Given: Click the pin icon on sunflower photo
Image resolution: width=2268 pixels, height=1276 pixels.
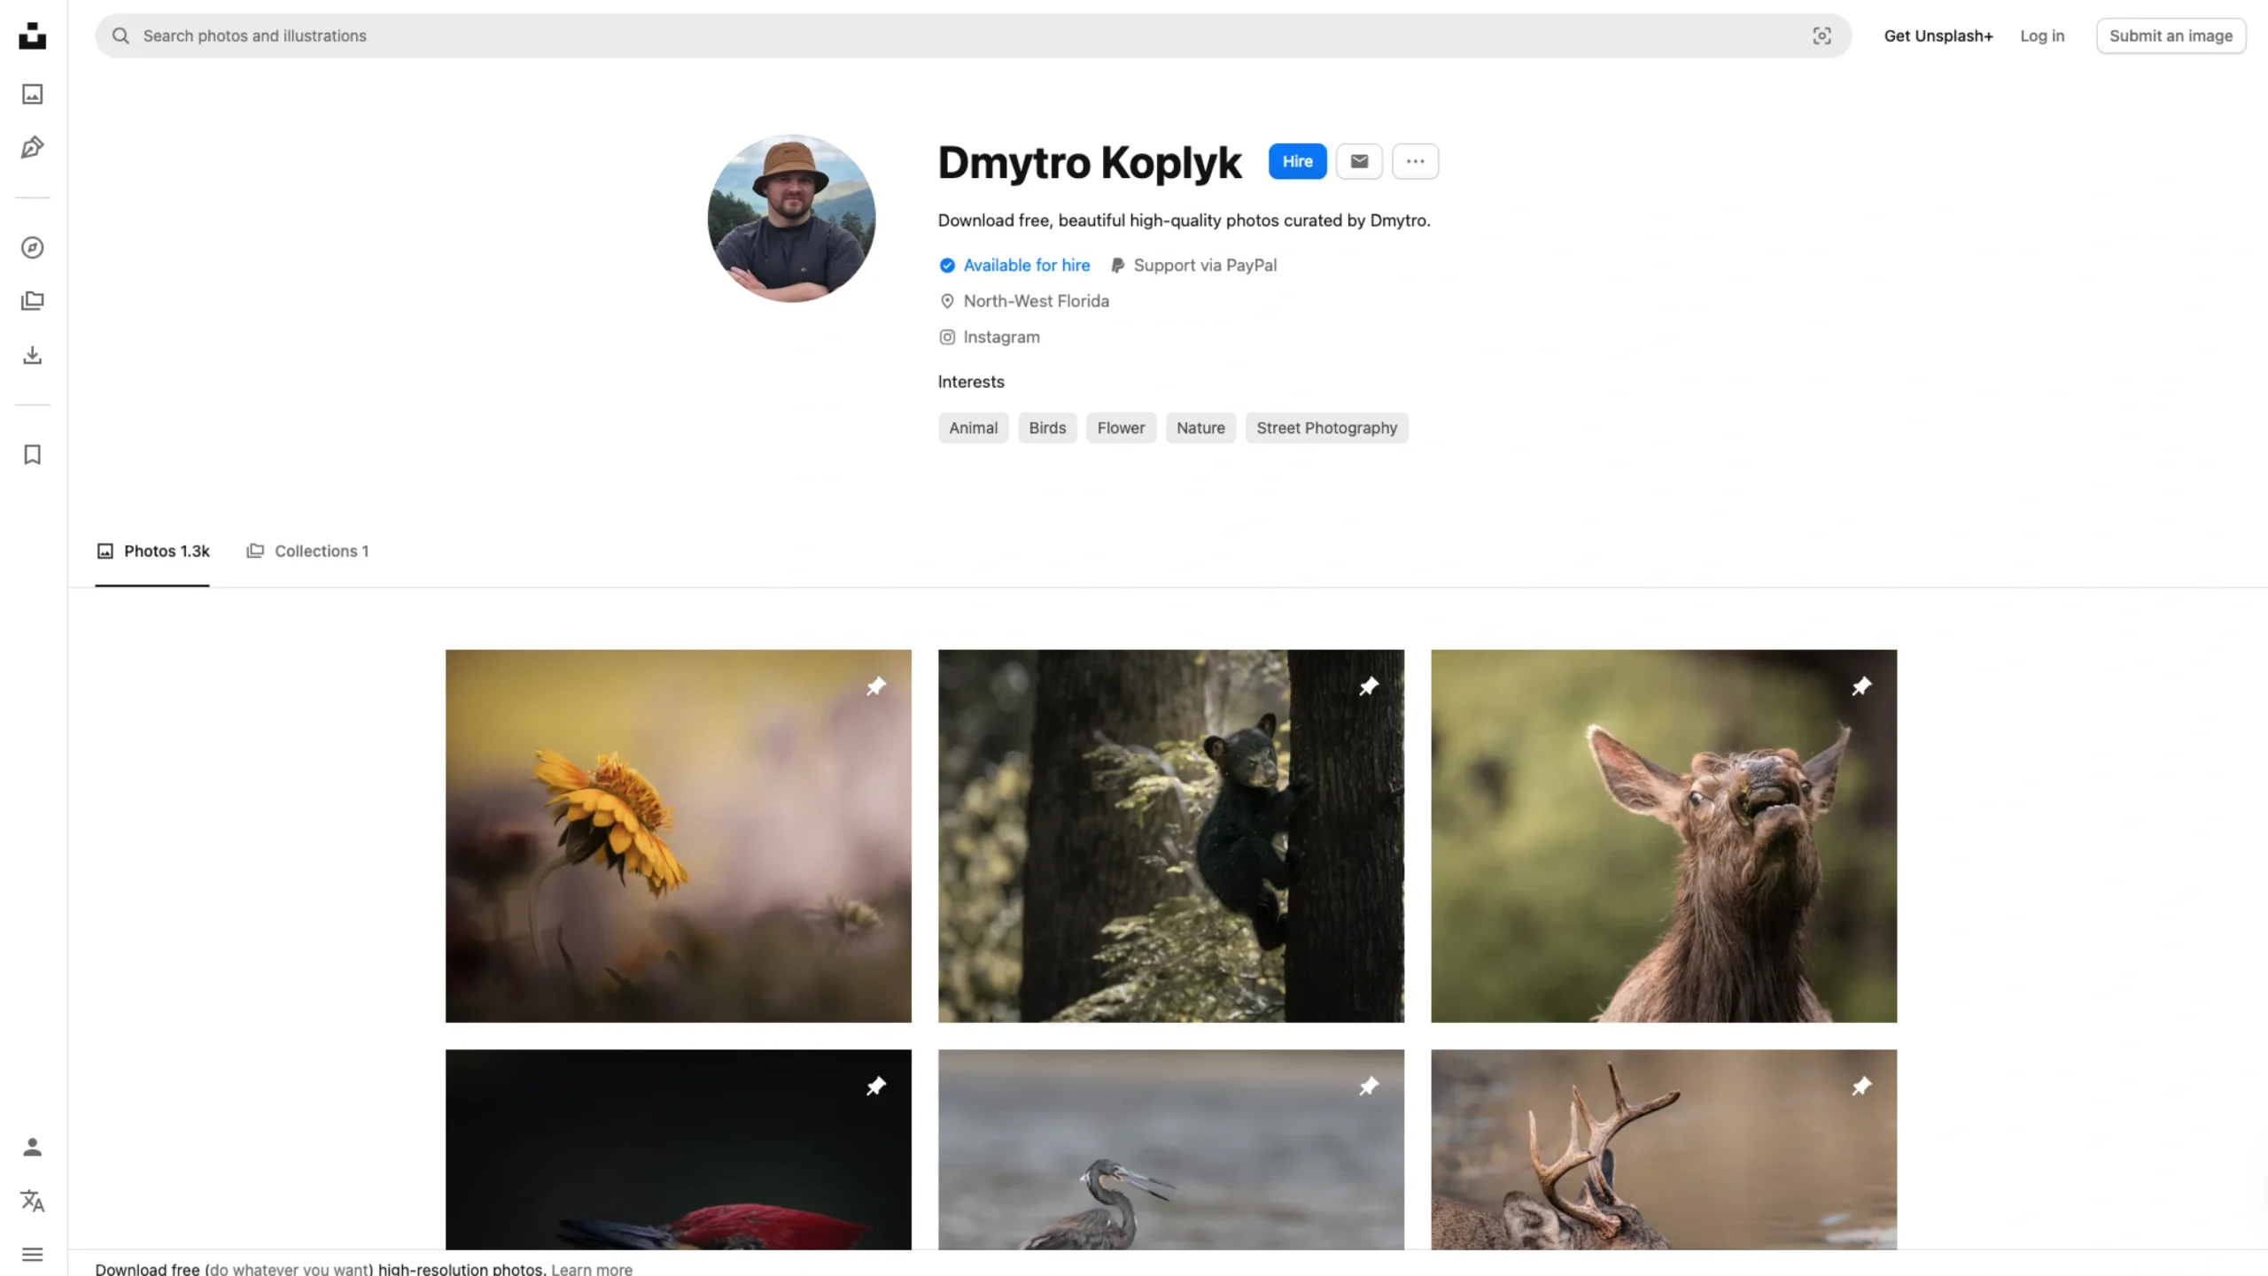Looking at the screenshot, I should (x=875, y=686).
